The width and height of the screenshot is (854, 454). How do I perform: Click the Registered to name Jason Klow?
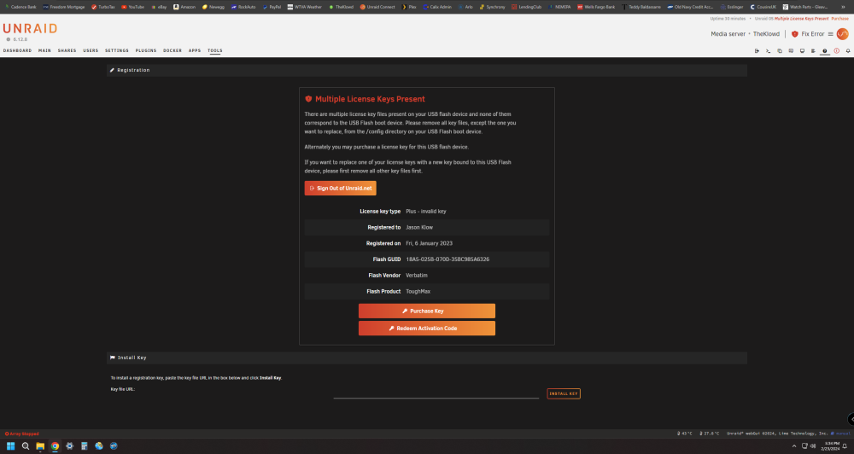pyautogui.click(x=419, y=228)
